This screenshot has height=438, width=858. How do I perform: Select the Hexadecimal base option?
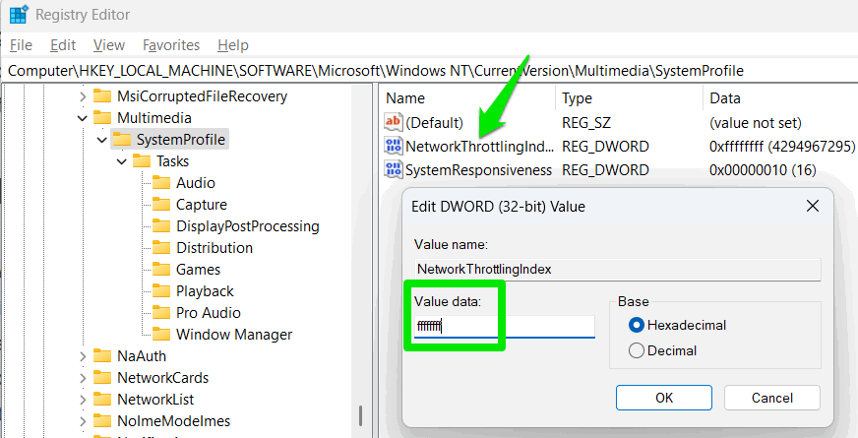point(637,325)
